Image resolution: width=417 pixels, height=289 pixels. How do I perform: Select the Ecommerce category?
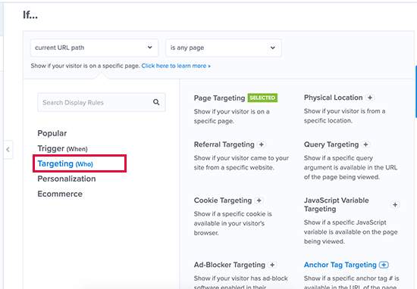click(x=60, y=194)
